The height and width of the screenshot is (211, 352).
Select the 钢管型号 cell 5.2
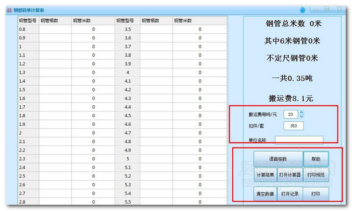[x=128, y=176]
